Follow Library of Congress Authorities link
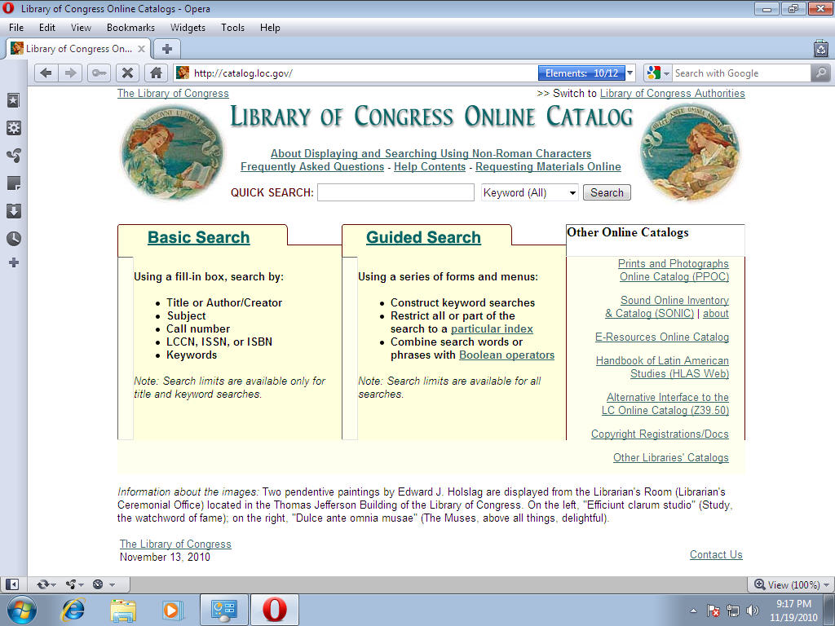The image size is (835, 626). coord(673,93)
